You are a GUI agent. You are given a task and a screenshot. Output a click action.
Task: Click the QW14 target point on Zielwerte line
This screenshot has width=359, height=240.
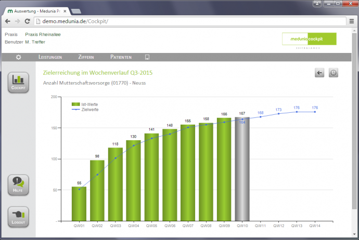(x=315, y=112)
